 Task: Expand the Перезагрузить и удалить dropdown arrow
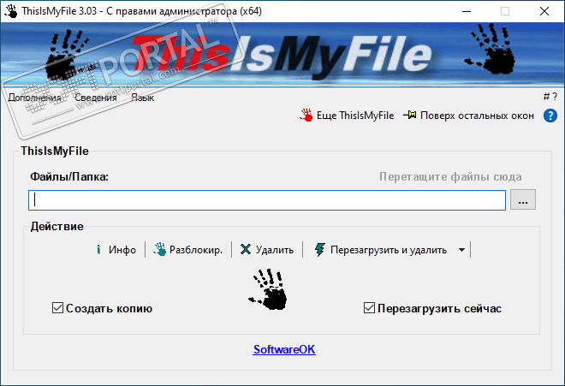click(461, 250)
